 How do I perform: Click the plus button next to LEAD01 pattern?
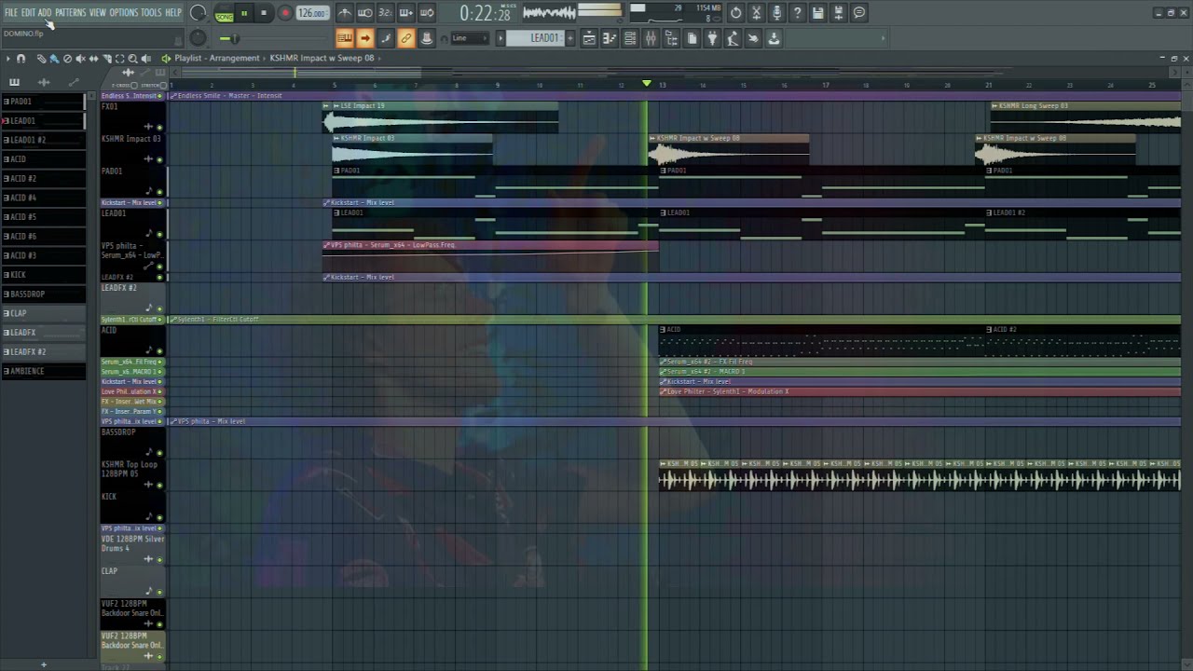(570, 38)
